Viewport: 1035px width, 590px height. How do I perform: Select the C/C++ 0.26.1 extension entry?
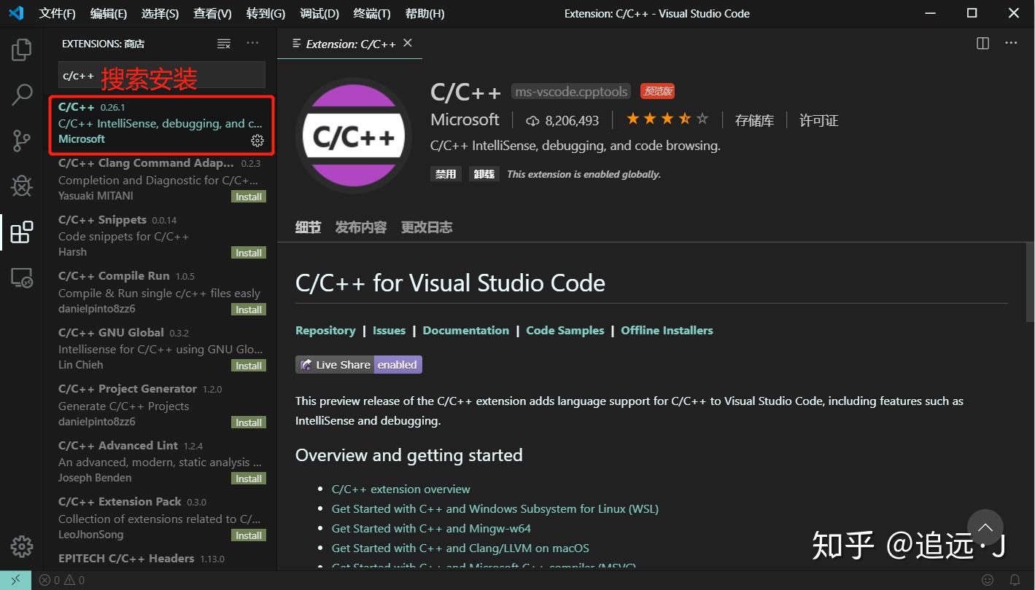pos(161,125)
